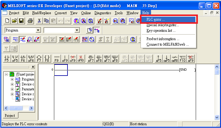Screen dimensions: 221x128
Task: Click the Write mode toolbar icon
Action: point(23,39)
